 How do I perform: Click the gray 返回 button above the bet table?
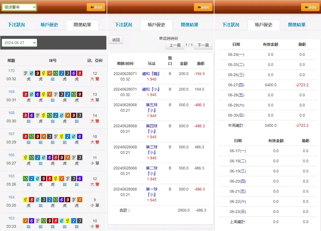click(x=116, y=40)
